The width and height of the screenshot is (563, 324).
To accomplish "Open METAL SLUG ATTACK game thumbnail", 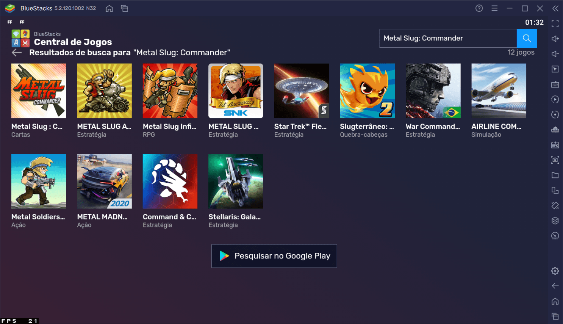I will tap(105, 91).
